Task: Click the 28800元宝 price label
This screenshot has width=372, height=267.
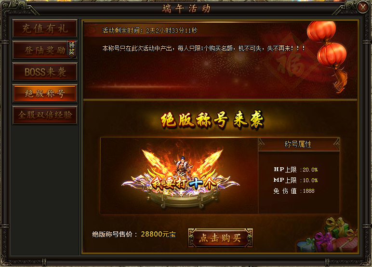Action: [158, 234]
